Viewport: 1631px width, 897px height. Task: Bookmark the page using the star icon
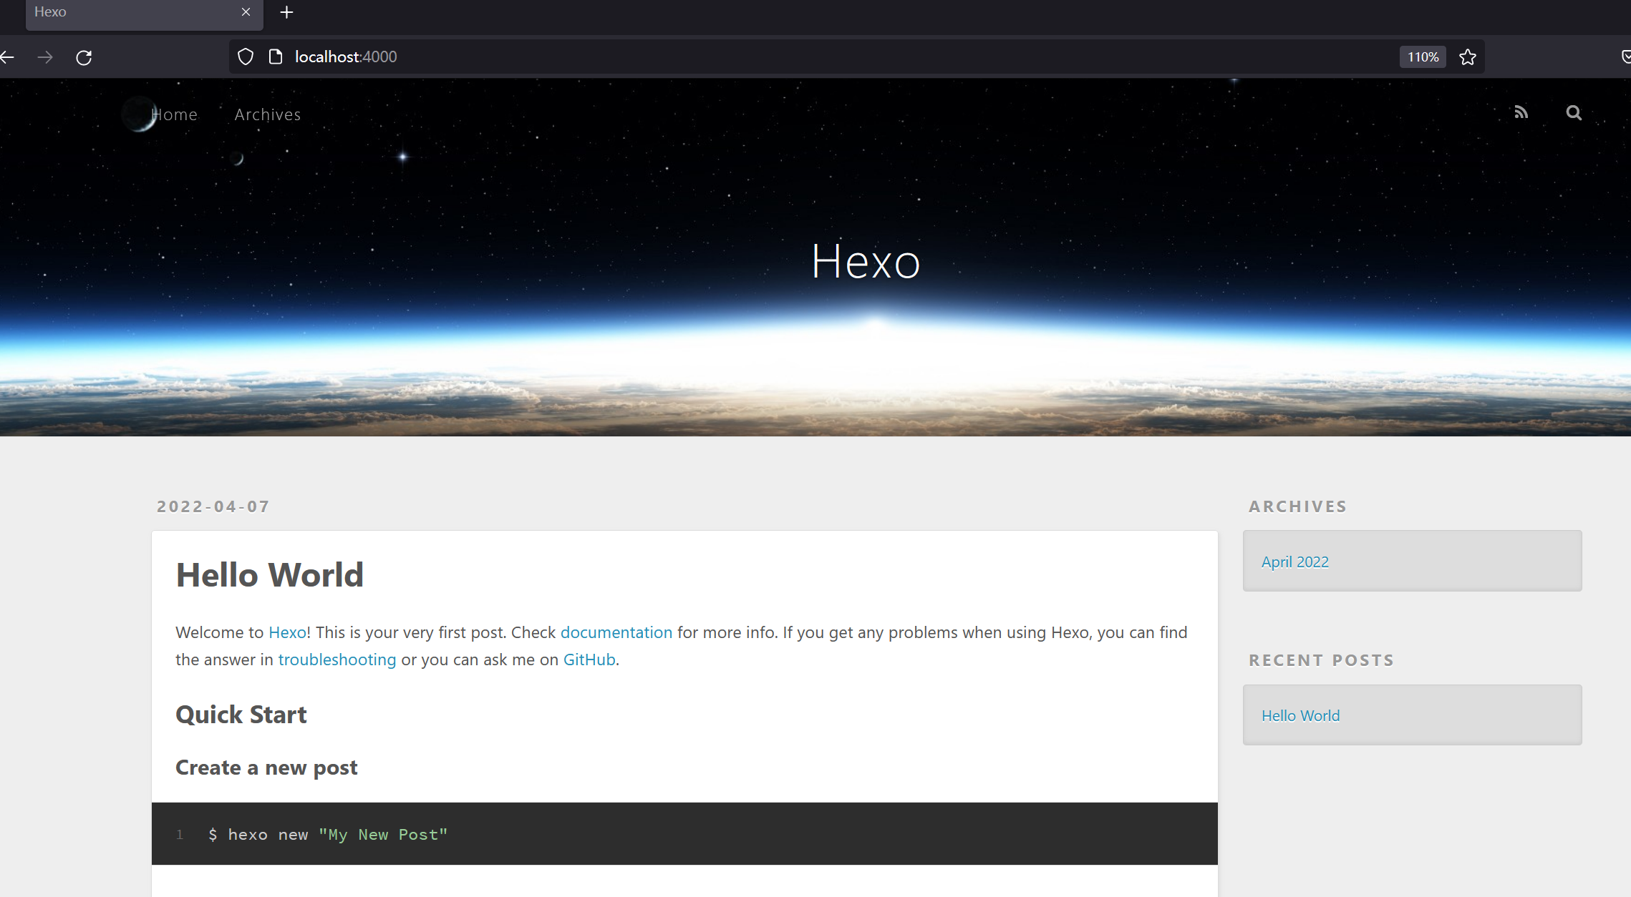tap(1467, 57)
